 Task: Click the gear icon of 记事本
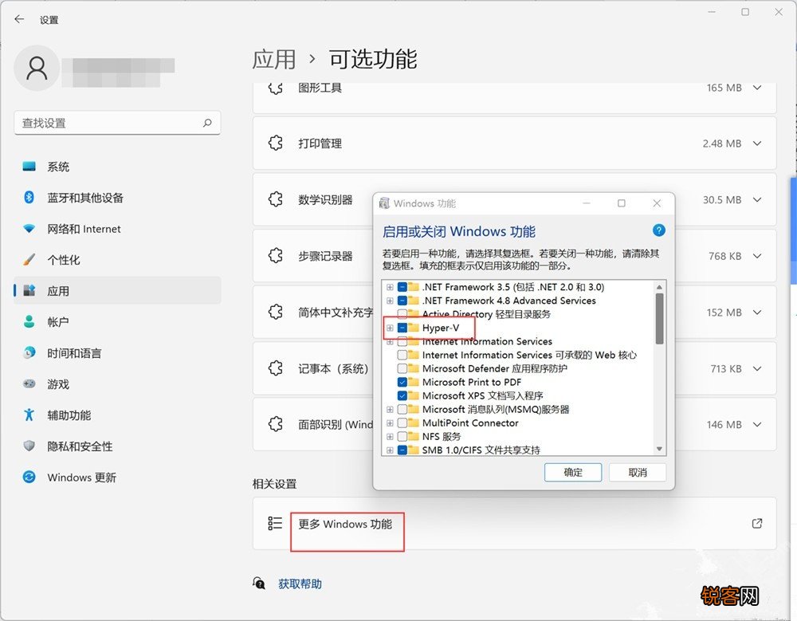(x=276, y=367)
